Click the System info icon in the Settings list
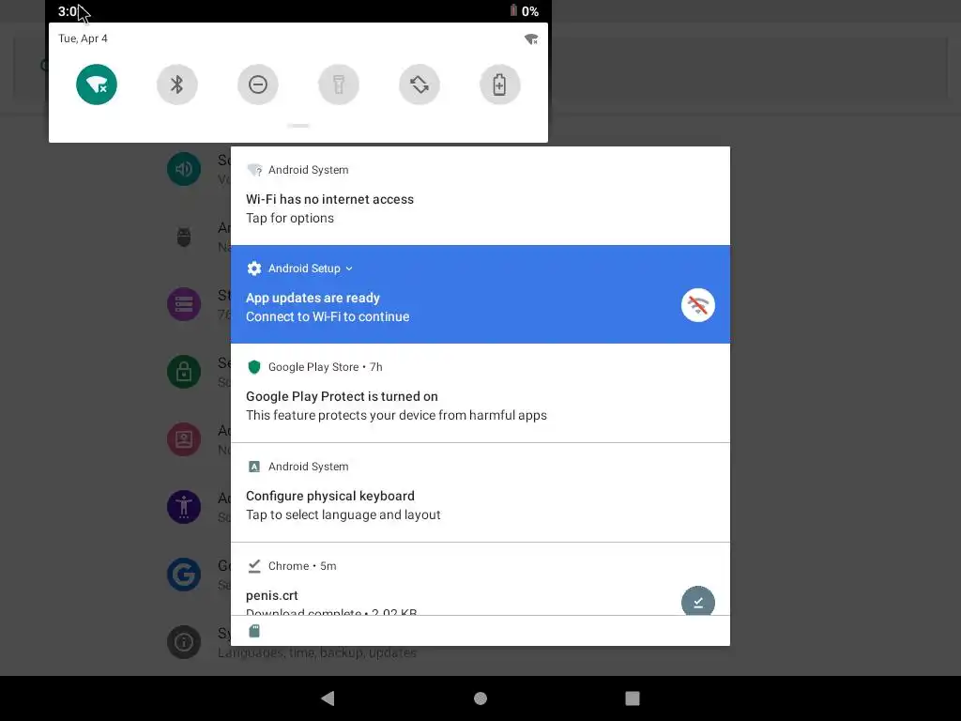Viewport: 961px width, 721px height. click(184, 642)
